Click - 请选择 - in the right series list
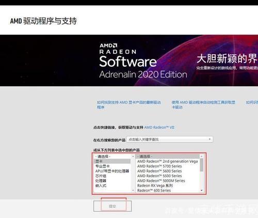Image resolution: width=258 pixels, height=218 pixels. (x=168, y=157)
